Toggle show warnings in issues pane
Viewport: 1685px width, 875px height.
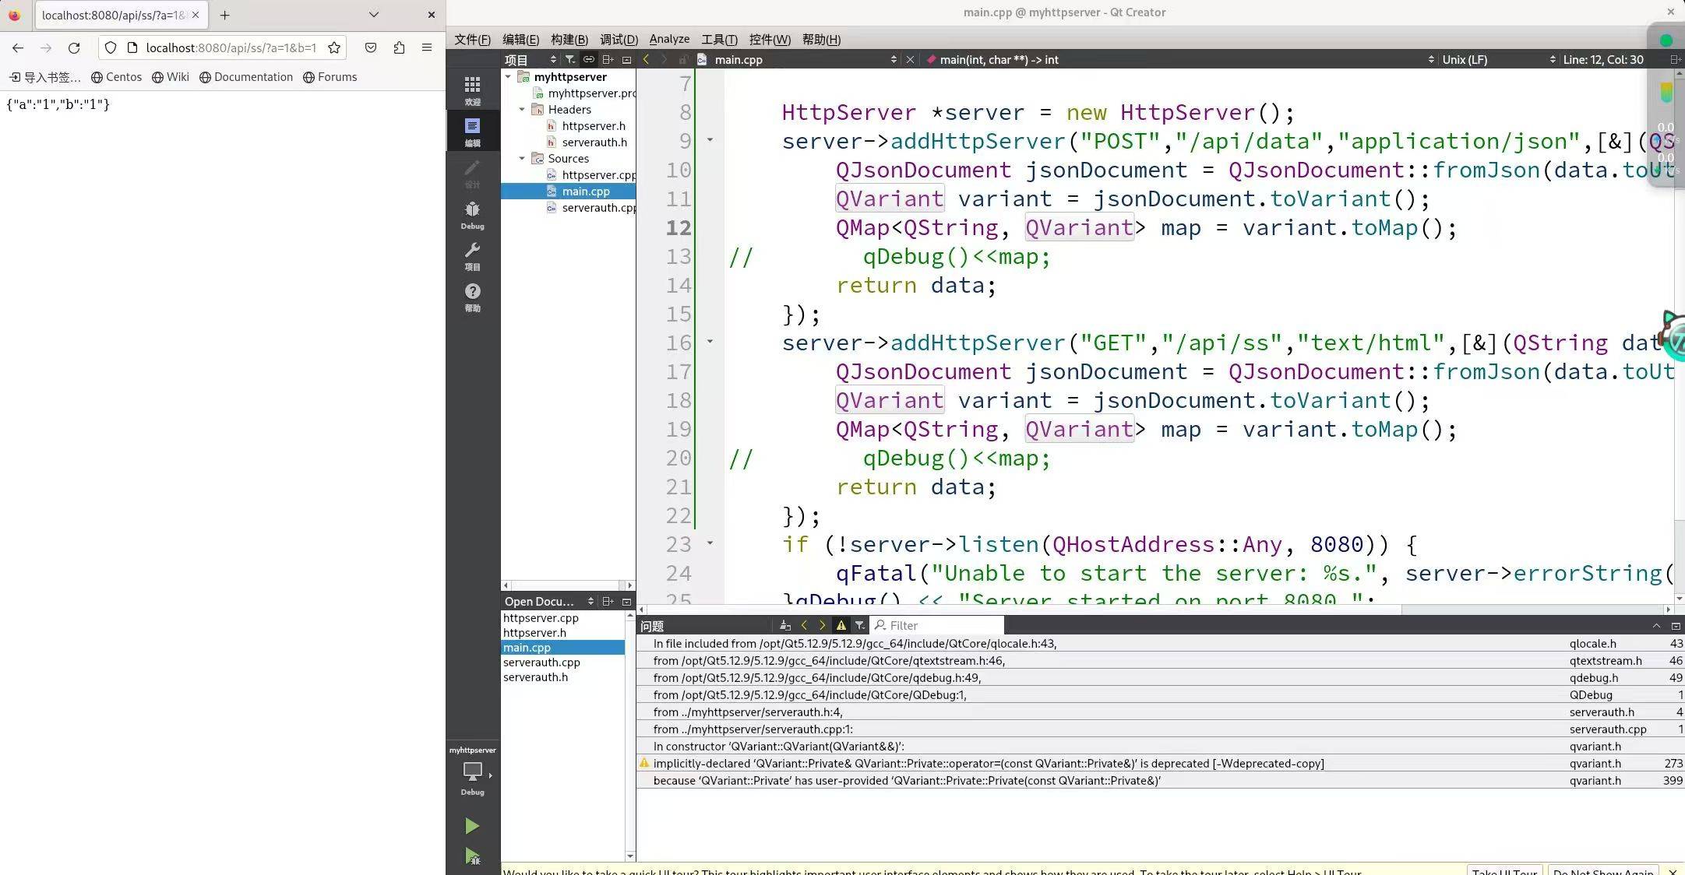(x=841, y=626)
